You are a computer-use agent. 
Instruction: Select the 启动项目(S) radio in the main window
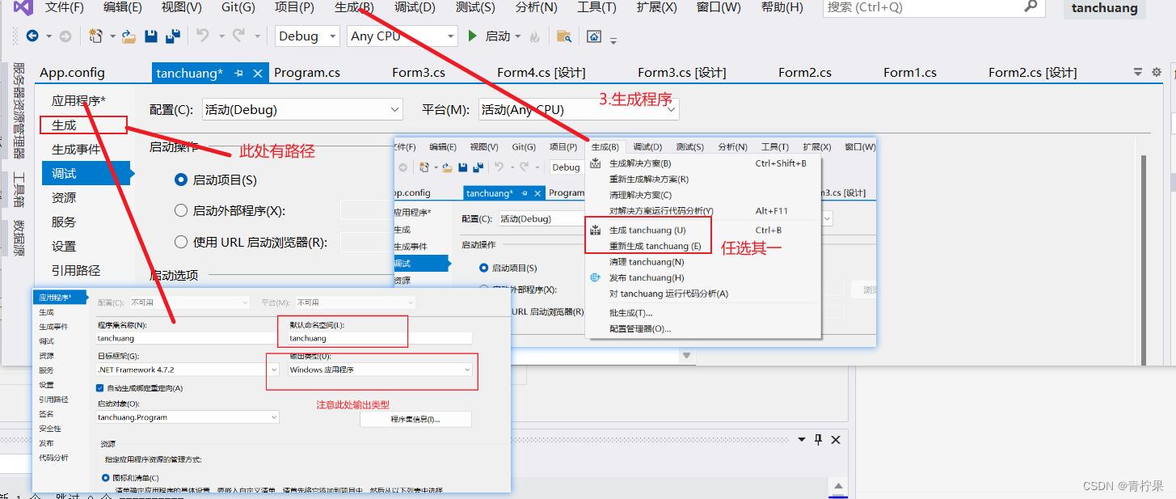[x=181, y=180]
